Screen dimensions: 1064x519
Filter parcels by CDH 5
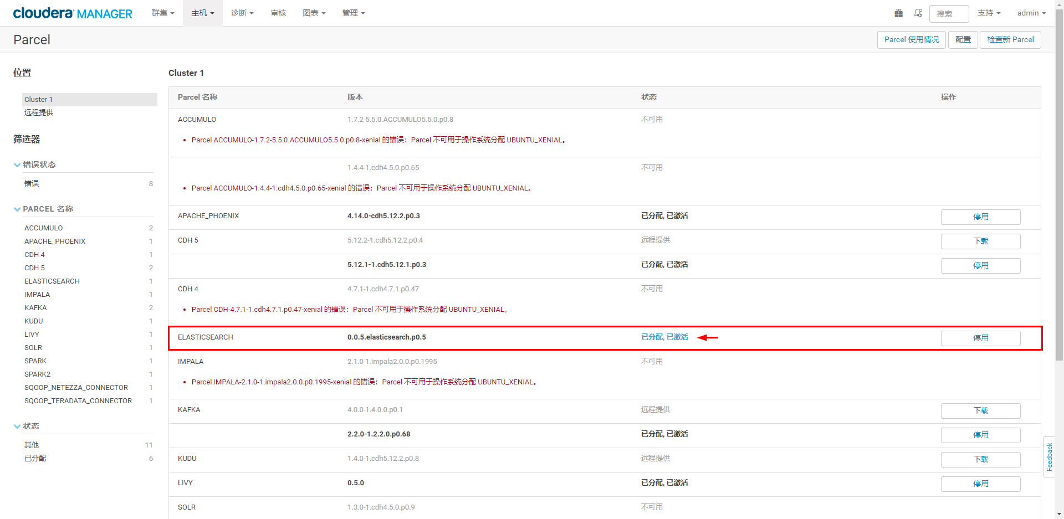click(x=34, y=268)
